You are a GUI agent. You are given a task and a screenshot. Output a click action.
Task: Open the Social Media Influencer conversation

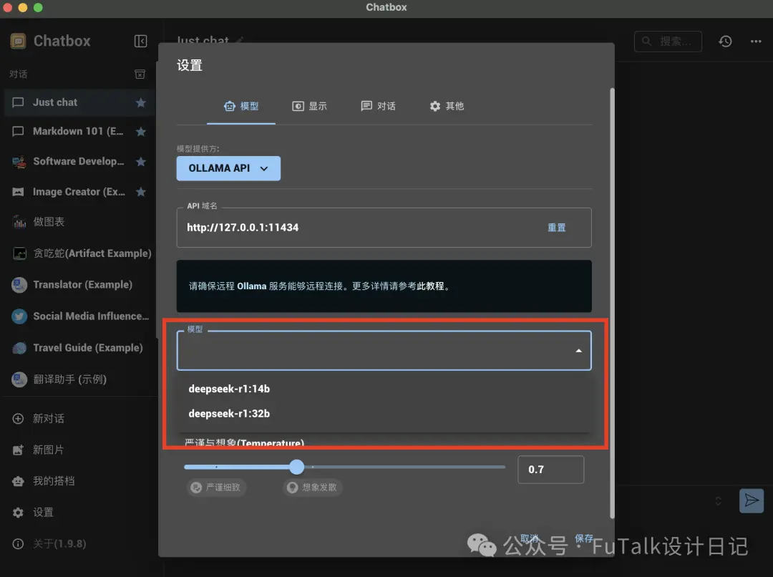(x=79, y=316)
